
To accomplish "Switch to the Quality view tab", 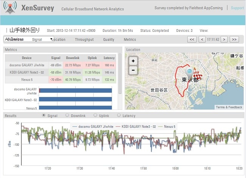I will click(x=109, y=39).
